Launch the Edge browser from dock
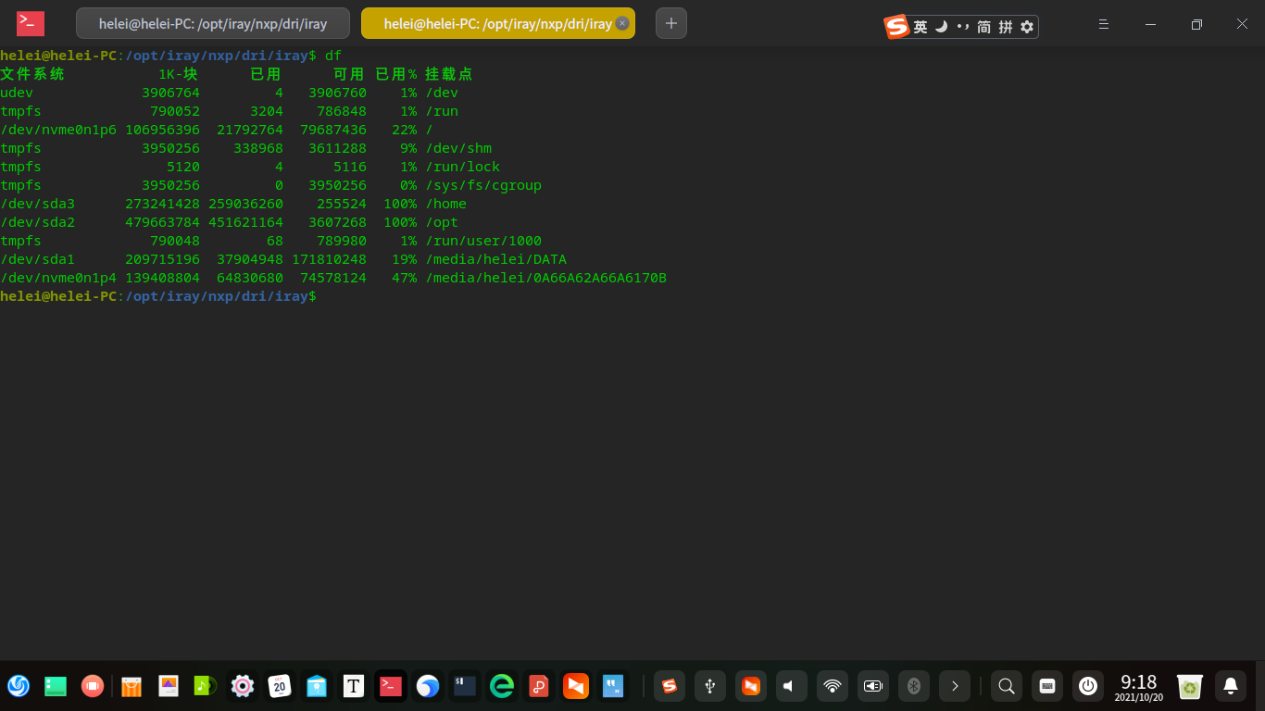 (502, 686)
